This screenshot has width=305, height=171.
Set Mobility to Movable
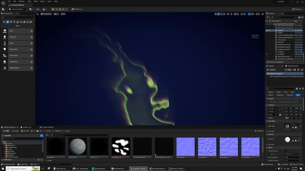tap(296, 118)
